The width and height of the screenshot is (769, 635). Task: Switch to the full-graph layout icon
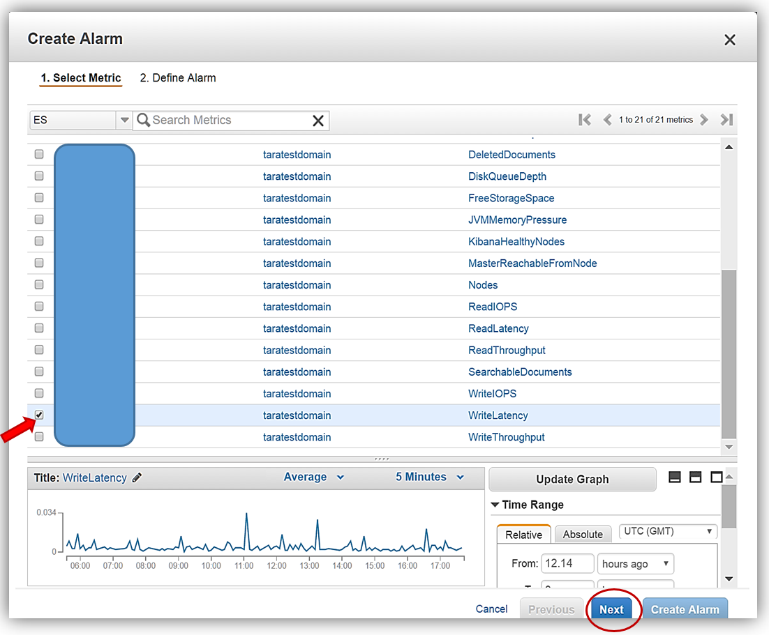pos(716,477)
